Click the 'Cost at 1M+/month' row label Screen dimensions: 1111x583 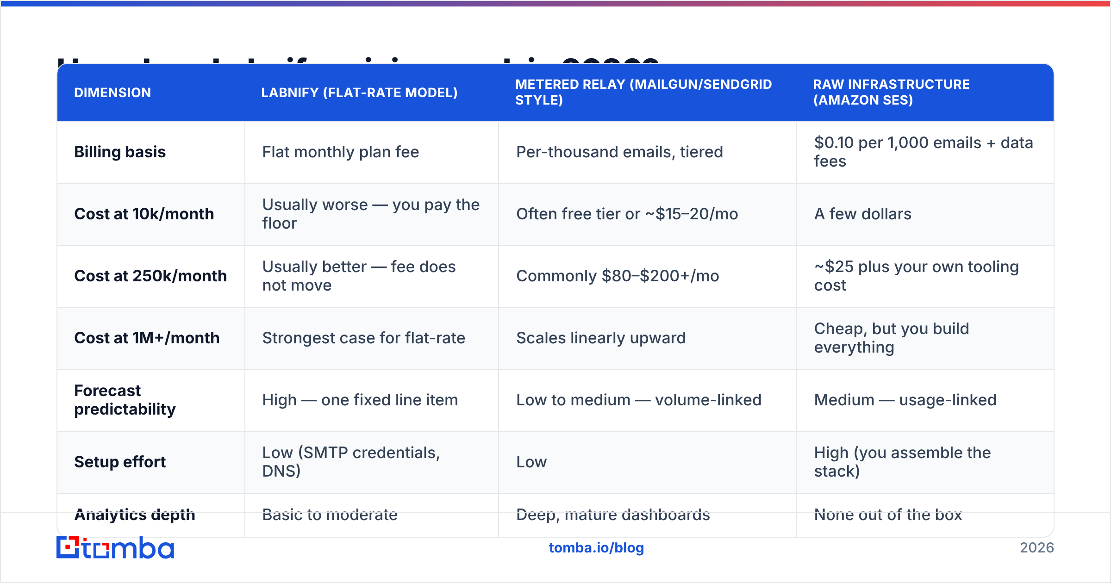pos(147,338)
